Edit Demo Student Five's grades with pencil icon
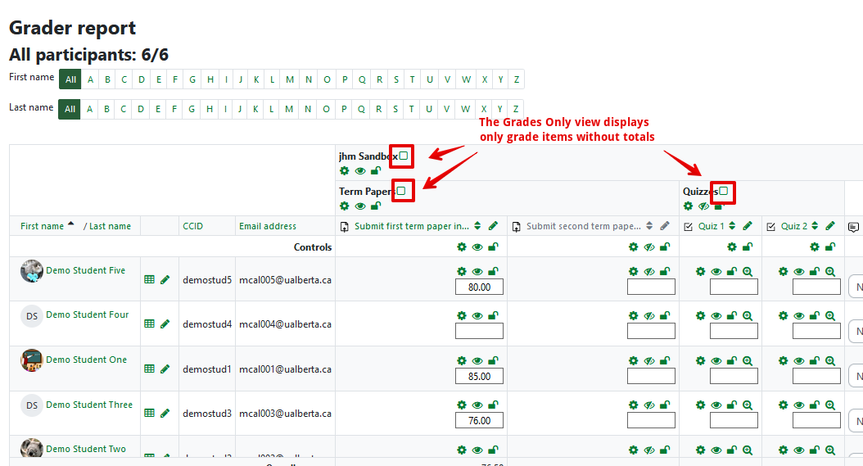The image size is (863, 466). [165, 279]
